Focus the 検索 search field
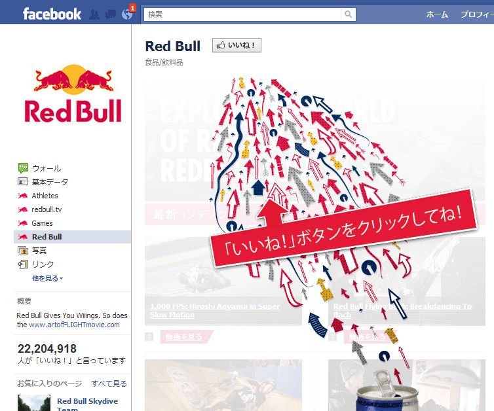Image resolution: width=494 pixels, height=411 pixels. (x=242, y=14)
